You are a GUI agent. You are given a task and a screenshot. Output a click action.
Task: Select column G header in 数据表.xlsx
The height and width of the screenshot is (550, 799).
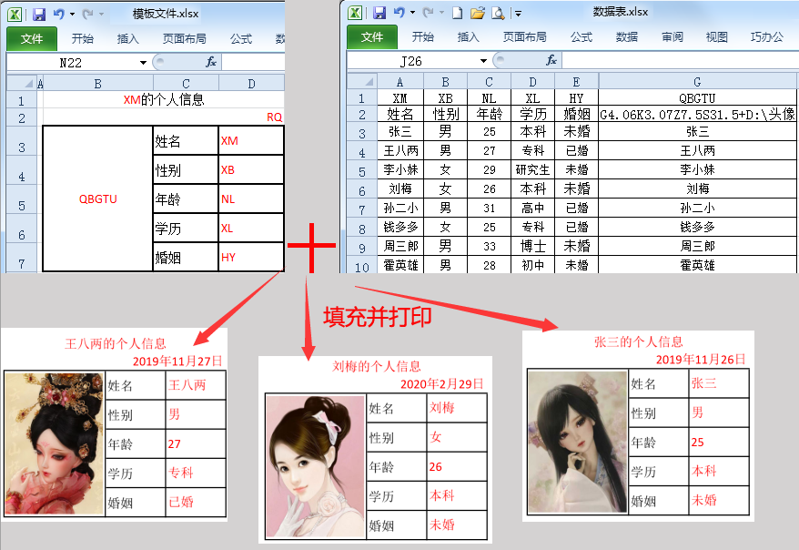[697, 82]
